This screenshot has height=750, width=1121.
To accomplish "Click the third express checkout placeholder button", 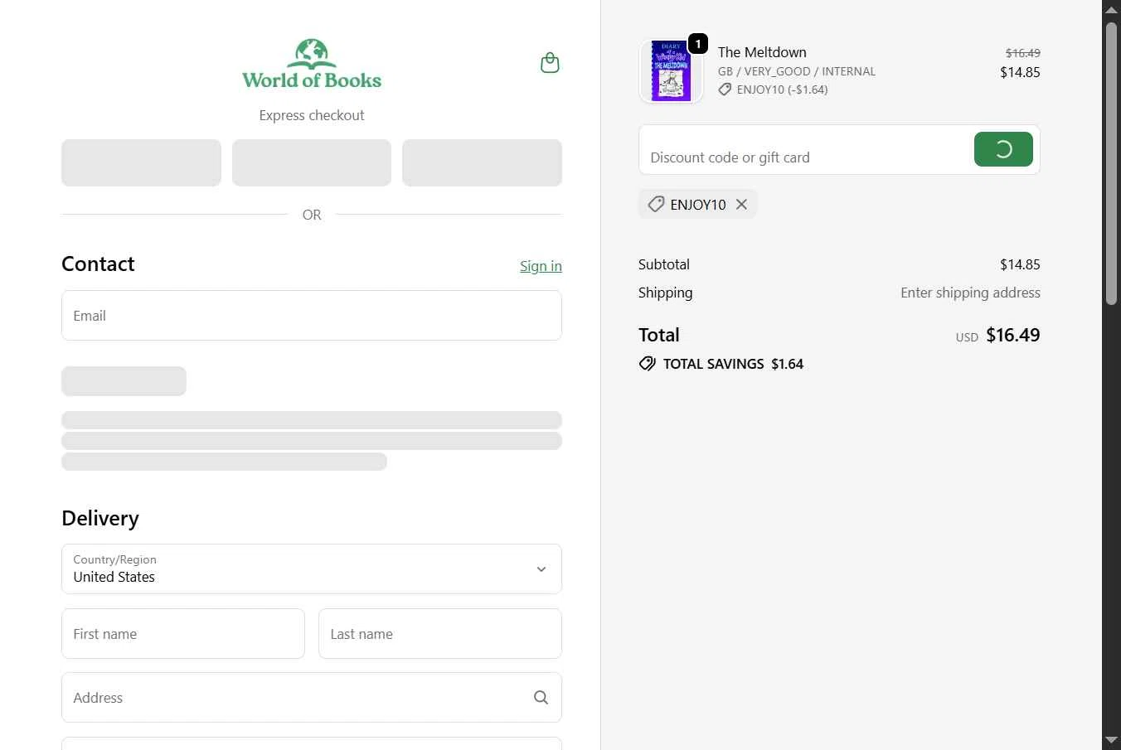I will (482, 162).
